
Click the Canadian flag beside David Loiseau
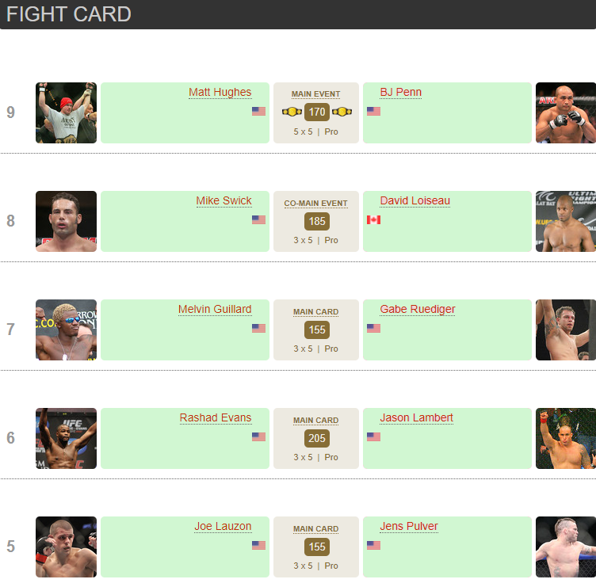coord(373,219)
